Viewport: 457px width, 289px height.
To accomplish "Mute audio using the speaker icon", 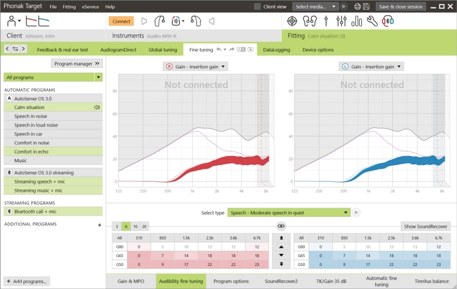I will pos(212,21).
